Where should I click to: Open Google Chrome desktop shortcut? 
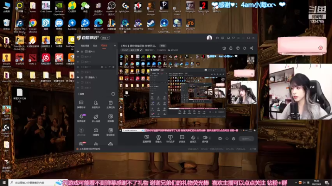(x=33, y=26)
